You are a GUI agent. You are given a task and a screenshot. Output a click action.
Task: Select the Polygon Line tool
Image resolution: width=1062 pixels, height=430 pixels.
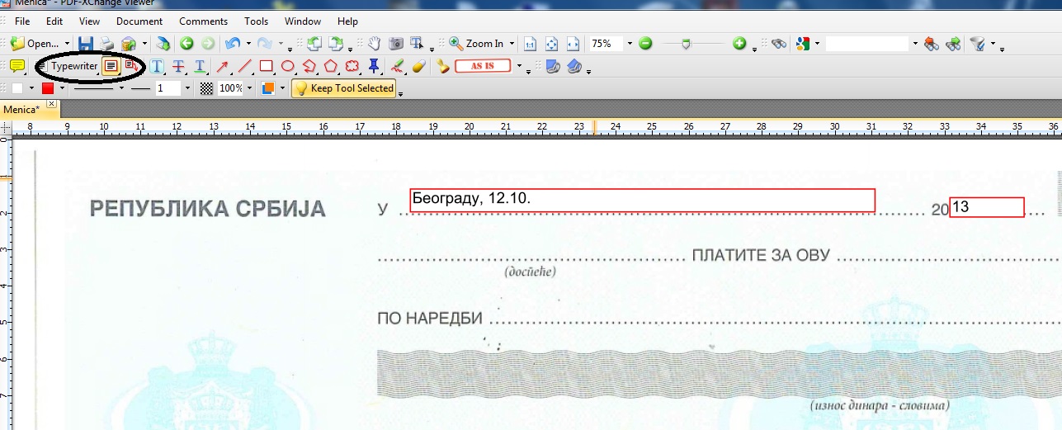pos(309,66)
